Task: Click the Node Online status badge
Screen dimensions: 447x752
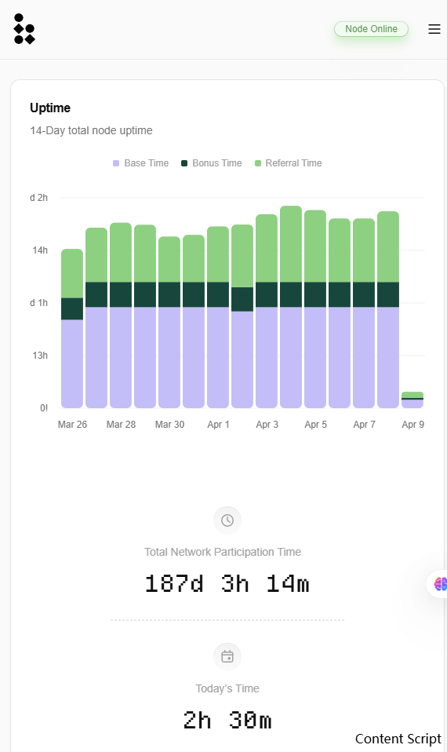Action: 371,29
